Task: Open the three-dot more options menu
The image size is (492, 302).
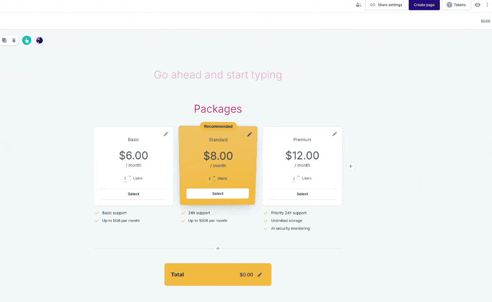Action: 486,5
